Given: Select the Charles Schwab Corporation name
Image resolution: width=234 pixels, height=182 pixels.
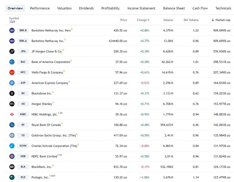Looking at the screenshot, I should [x=54, y=146].
